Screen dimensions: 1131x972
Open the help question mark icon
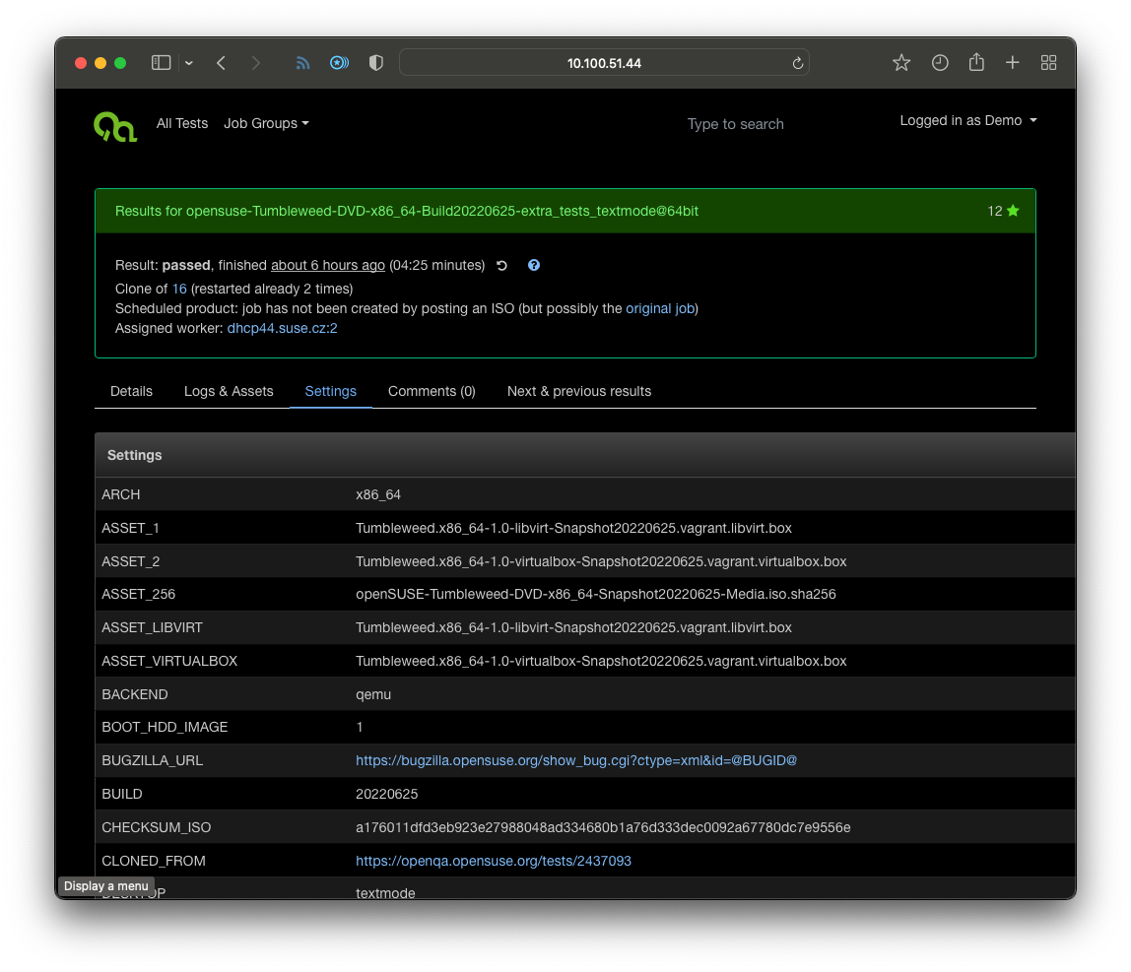[534, 265]
